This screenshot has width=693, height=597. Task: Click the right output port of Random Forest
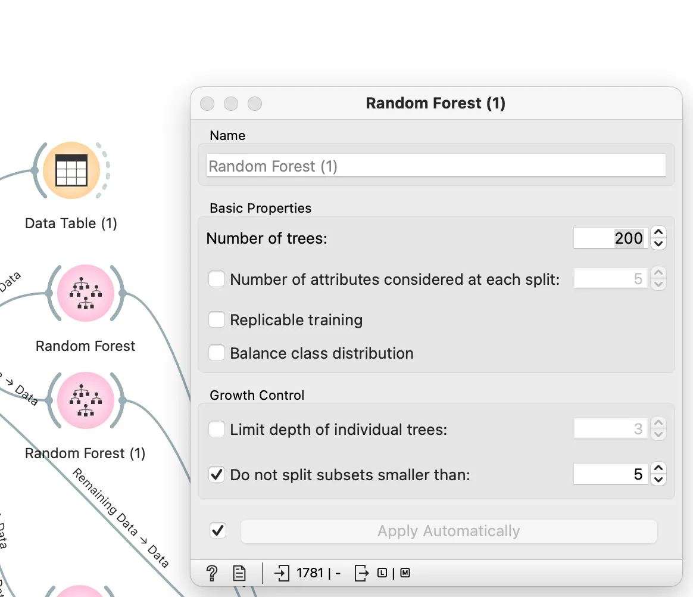tap(123, 293)
